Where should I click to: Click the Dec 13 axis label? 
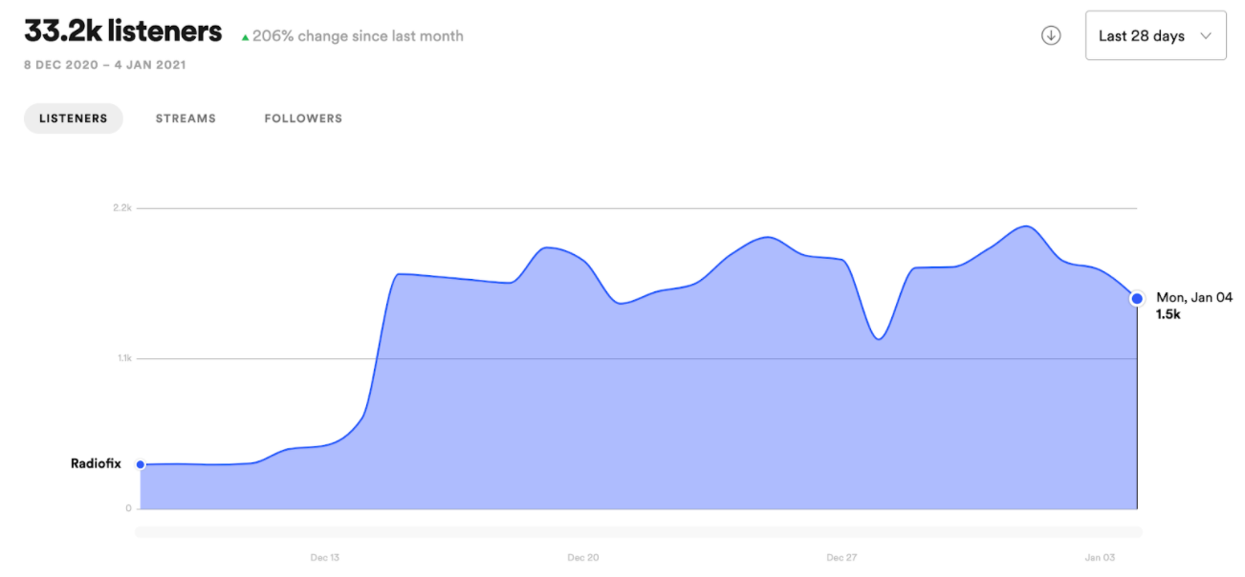pyautogui.click(x=325, y=557)
